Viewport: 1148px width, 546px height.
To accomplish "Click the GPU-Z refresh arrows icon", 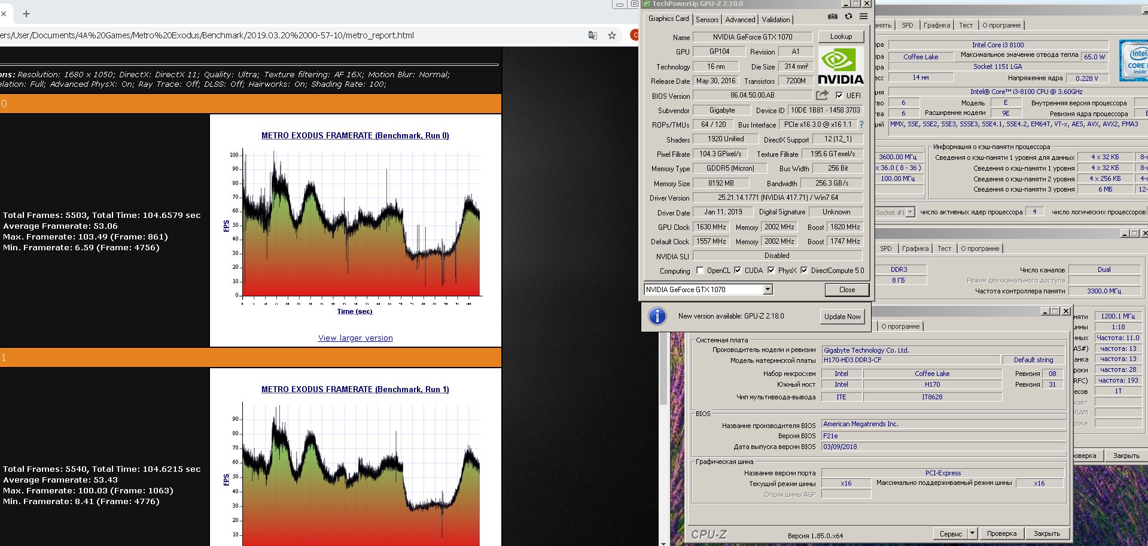I will 848,17.
